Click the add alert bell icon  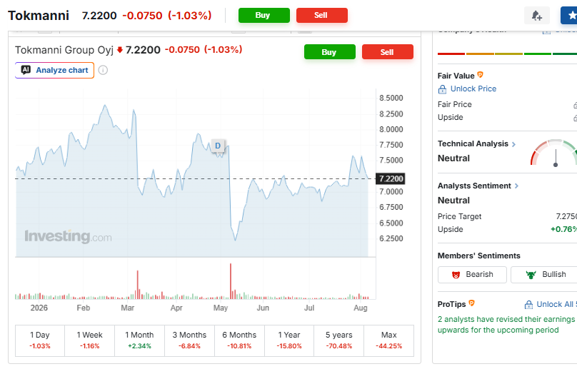point(536,16)
